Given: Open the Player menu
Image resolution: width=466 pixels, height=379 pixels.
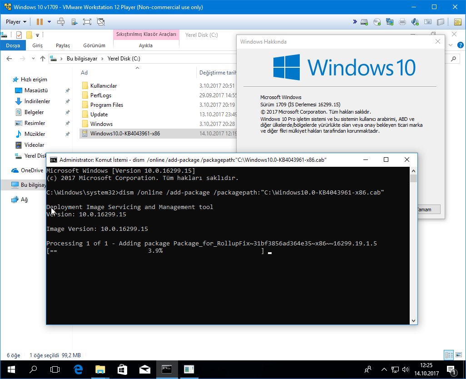Looking at the screenshot, I should pos(16,22).
